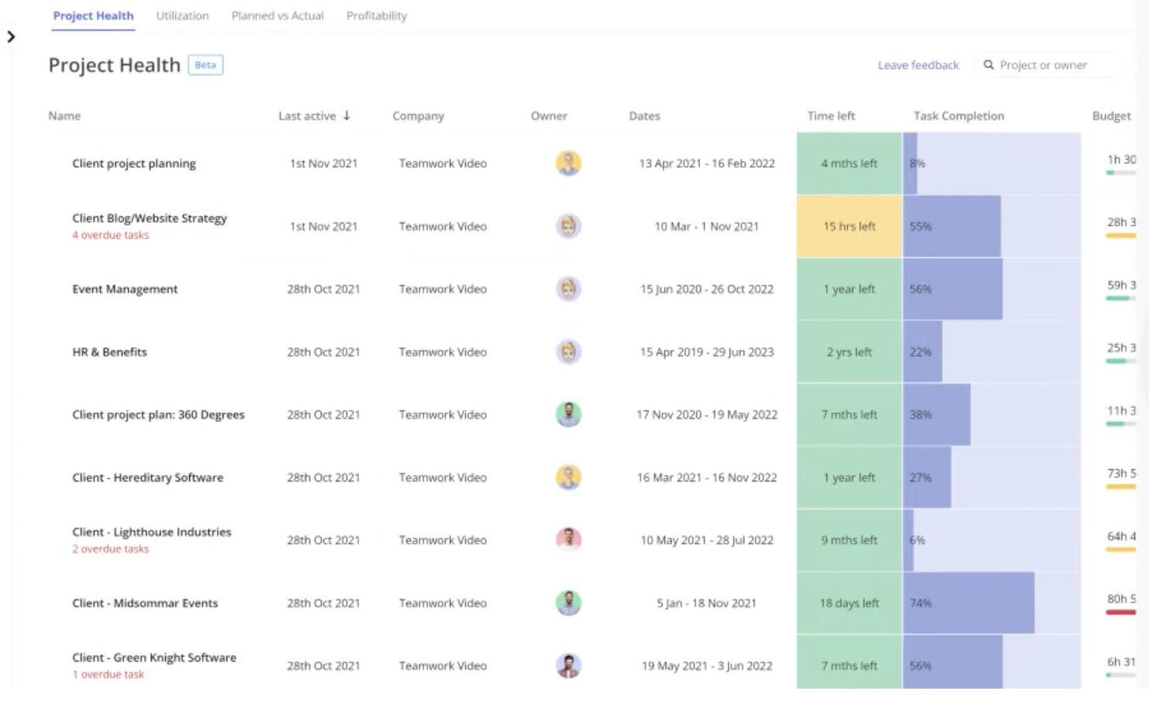Click the 73h budget for Hereditary Software

click(x=1121, y=473)
